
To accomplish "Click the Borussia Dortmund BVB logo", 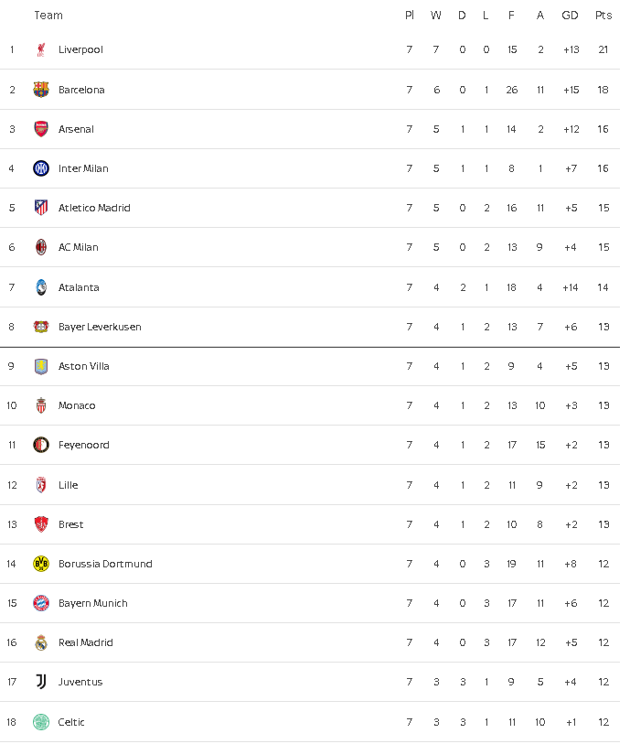I will tap(41, 564).
